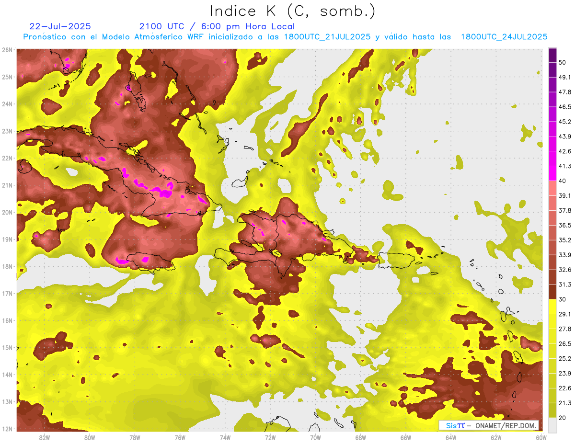
Task: Click longitude label 78W
Action: coord(135,438)
